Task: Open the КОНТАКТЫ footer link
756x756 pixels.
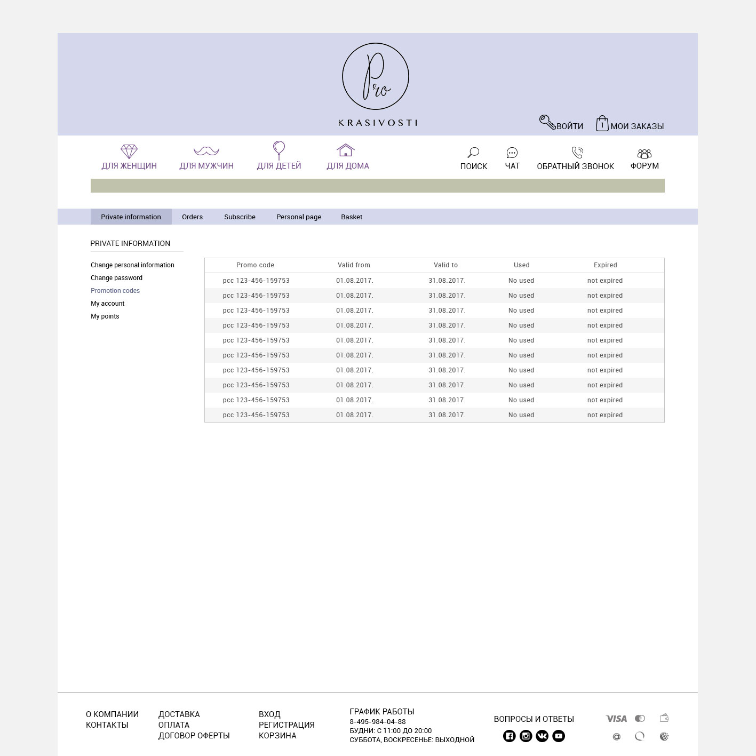Action: pos(107,725)
